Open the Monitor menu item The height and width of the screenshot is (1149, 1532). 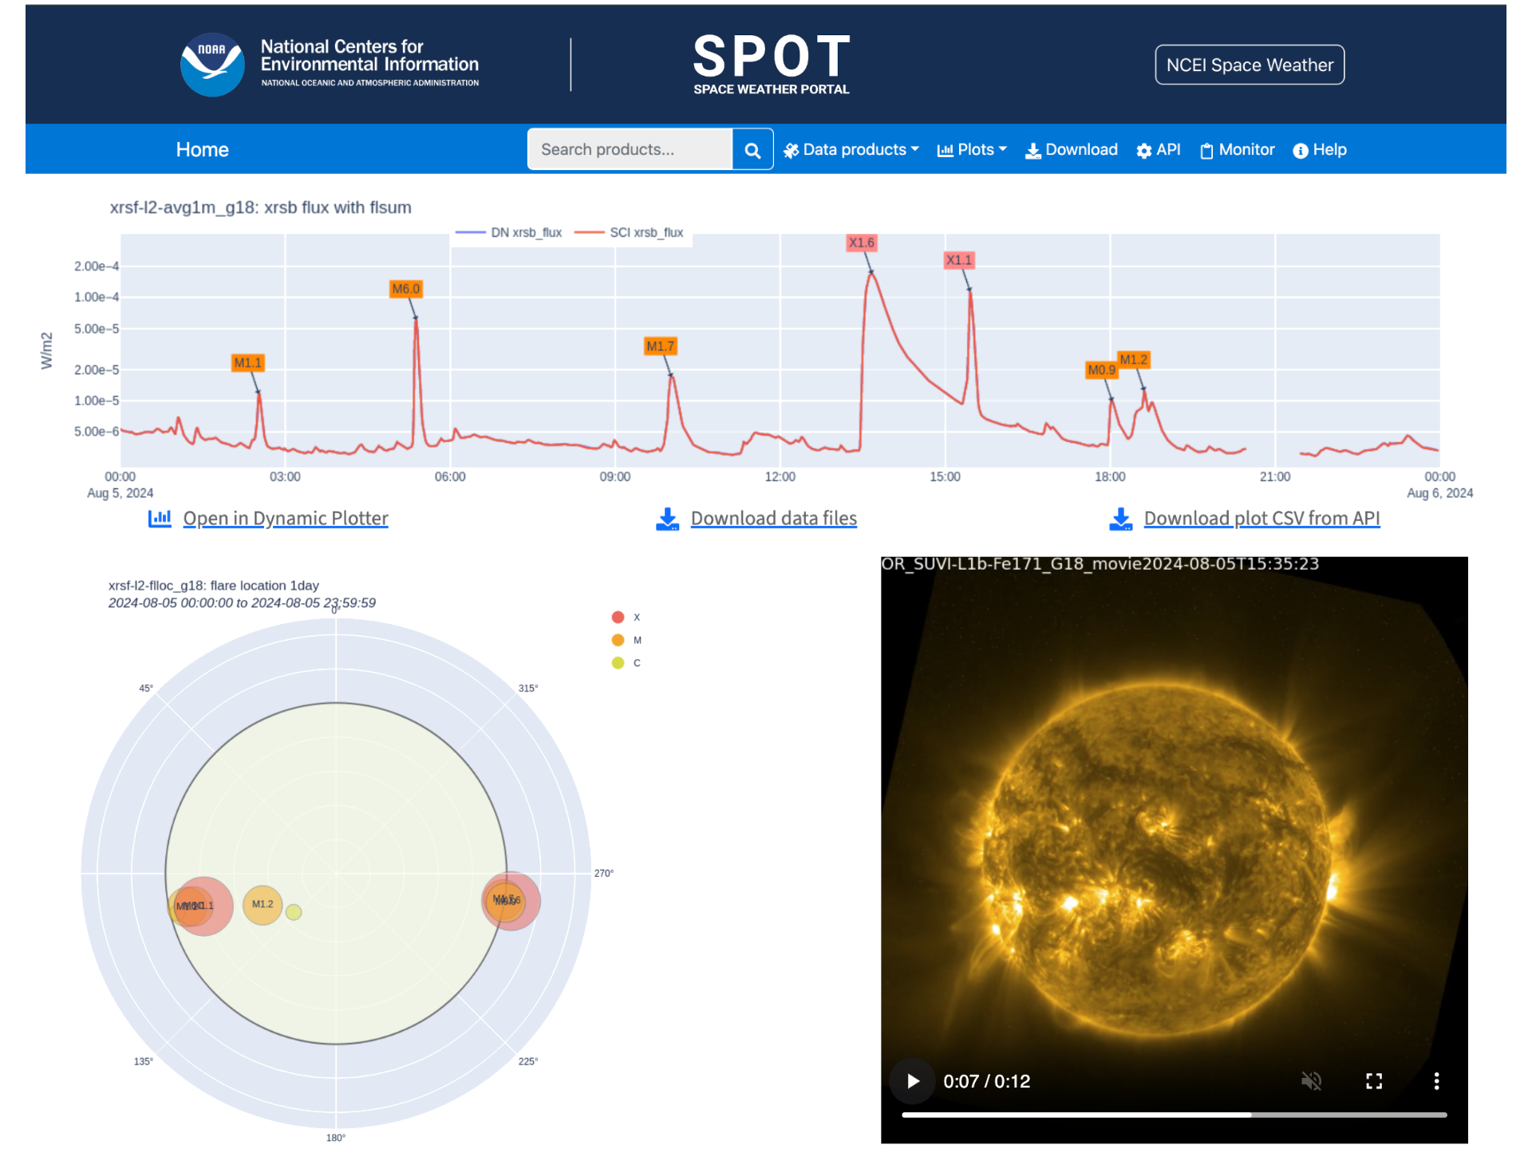[1237, 150]
